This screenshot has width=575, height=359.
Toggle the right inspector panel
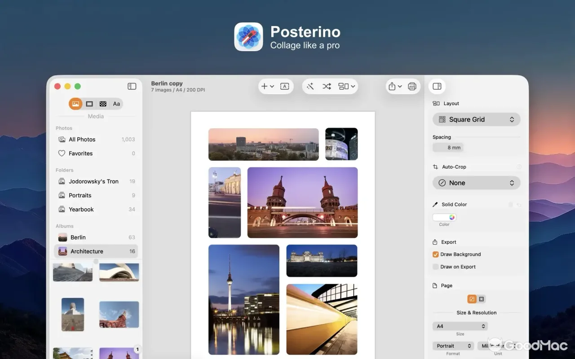[437, 86]
